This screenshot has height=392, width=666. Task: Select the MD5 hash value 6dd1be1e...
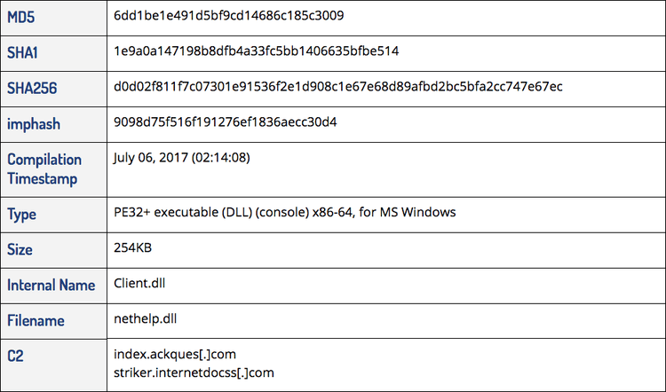(230, 16)
